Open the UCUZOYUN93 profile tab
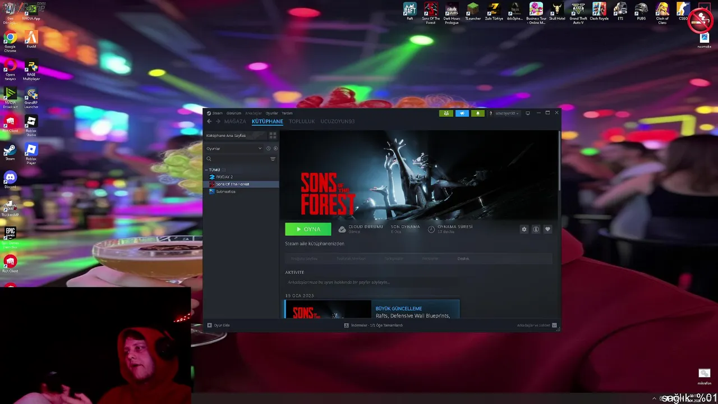 tap(337, 121)
